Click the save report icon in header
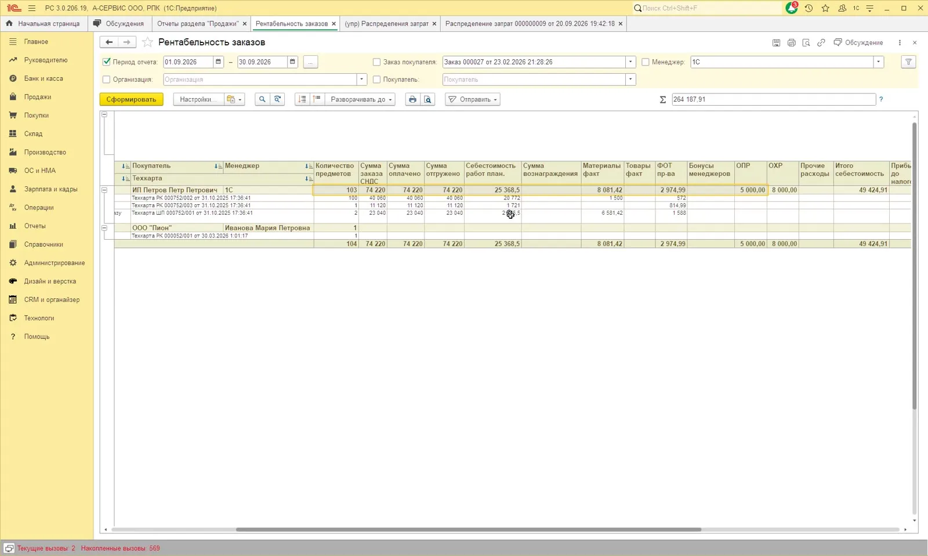928x556 pixels. tap(776, 42)
